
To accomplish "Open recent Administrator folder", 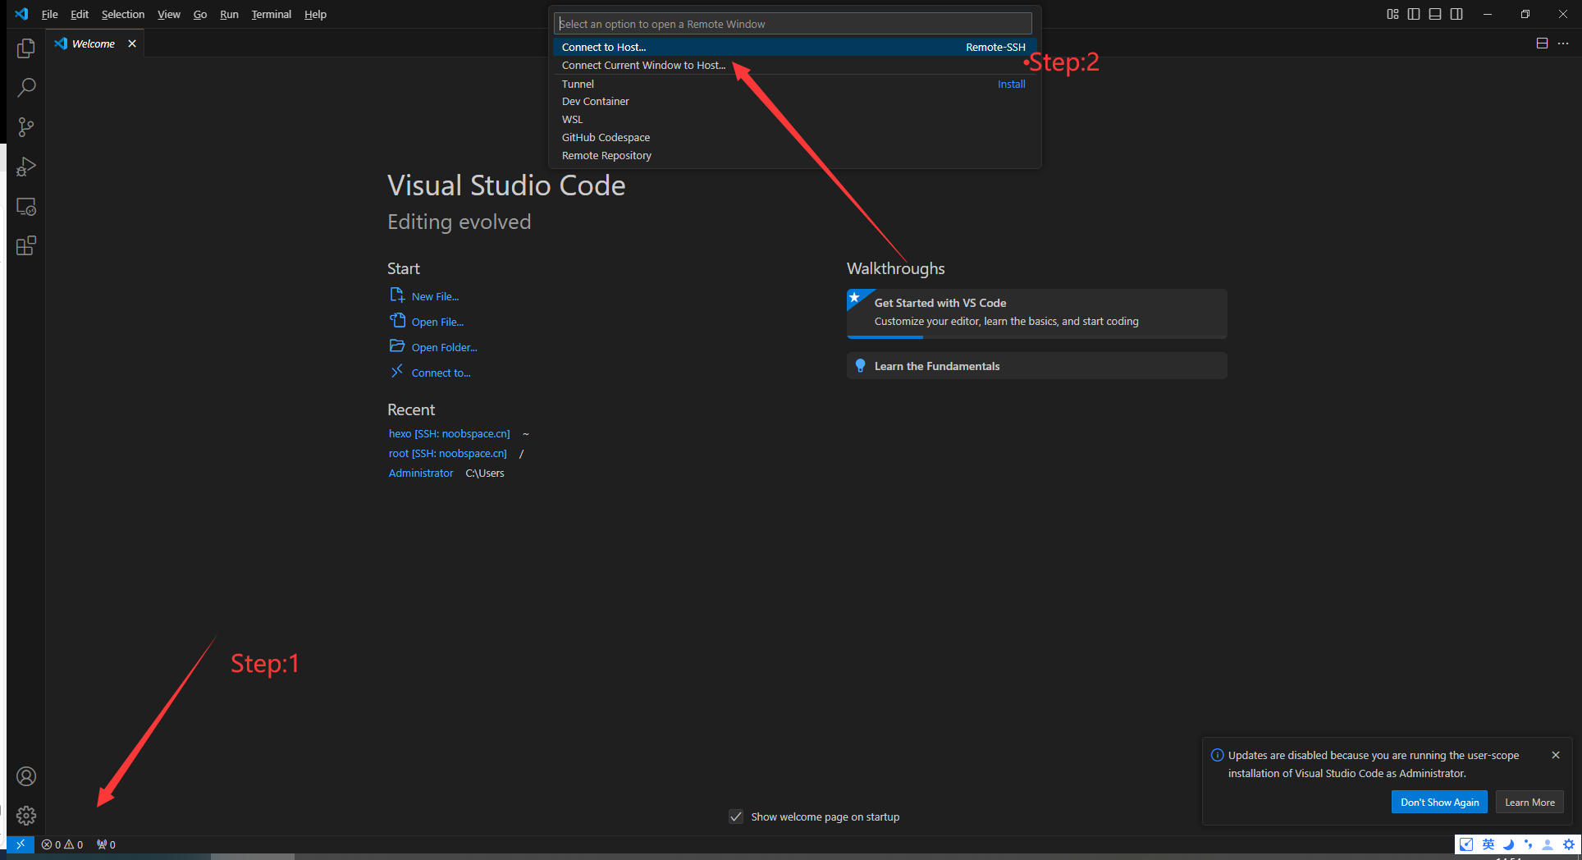I will 421,473.
